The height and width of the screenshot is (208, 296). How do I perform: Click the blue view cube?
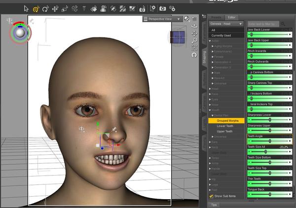tap(178, 37)
